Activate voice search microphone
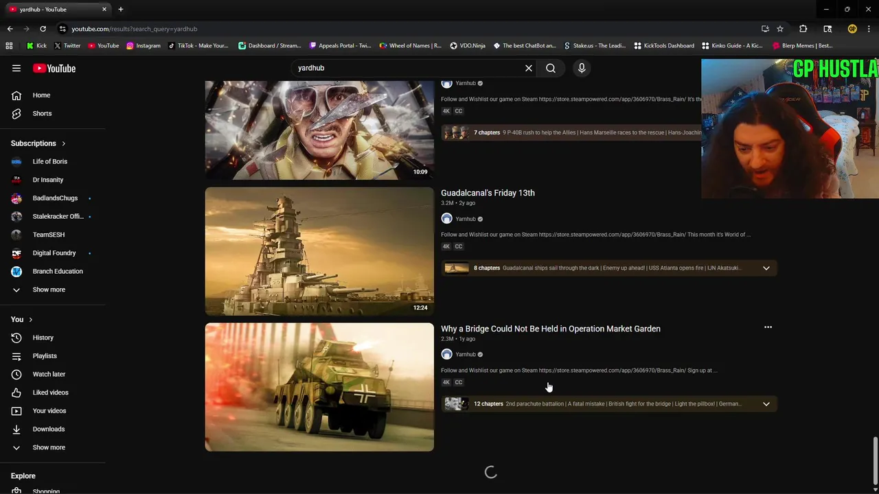This screenshot has width=879, height=494. coord(582,68)
